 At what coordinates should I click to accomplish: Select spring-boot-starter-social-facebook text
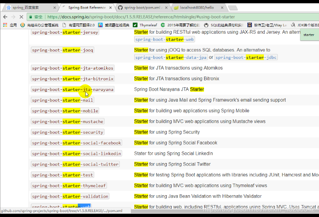coord(77,143)
